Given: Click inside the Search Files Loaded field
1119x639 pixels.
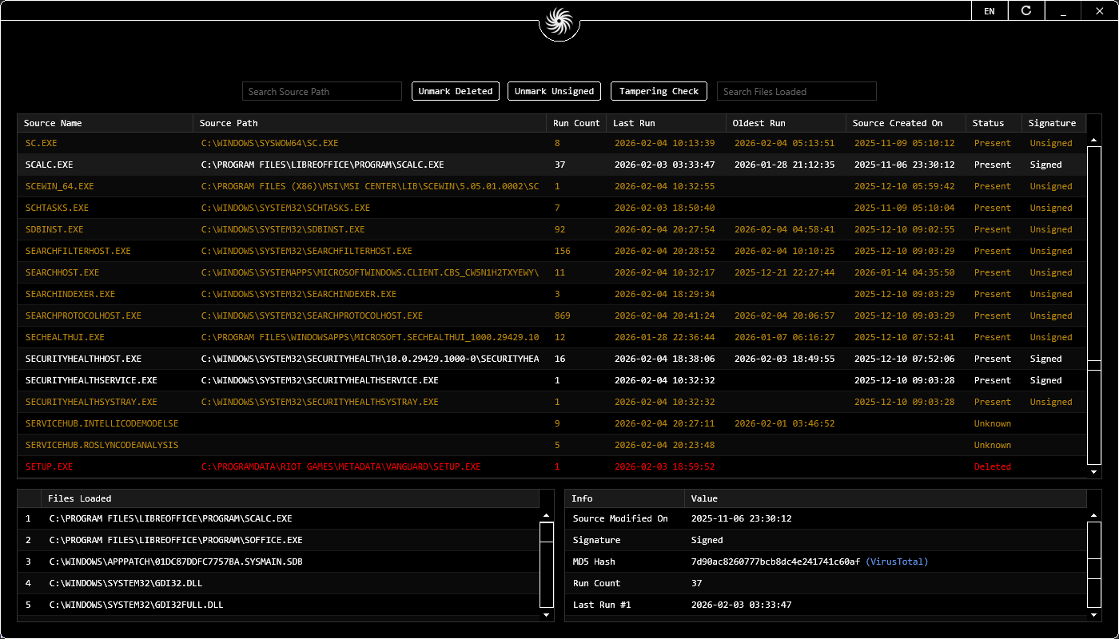Looking at the screenshot, I should [x=796, y=91].
